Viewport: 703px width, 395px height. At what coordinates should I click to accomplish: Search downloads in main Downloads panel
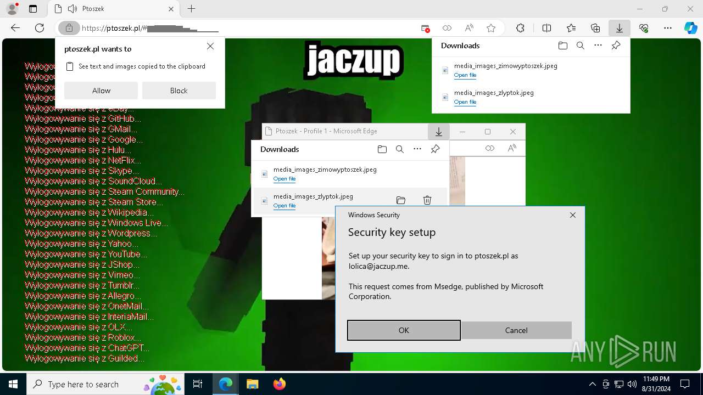(581, 46)
